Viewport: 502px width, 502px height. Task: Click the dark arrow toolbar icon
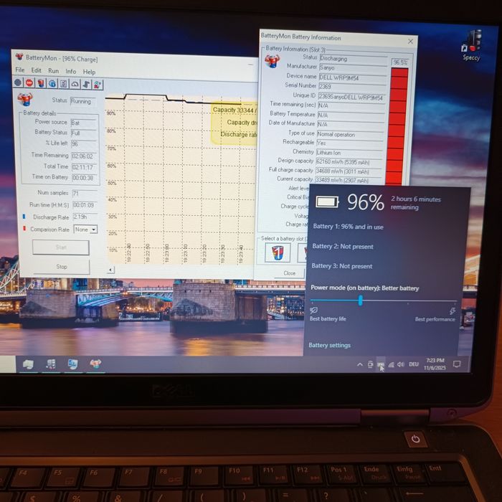click(86, 85)
